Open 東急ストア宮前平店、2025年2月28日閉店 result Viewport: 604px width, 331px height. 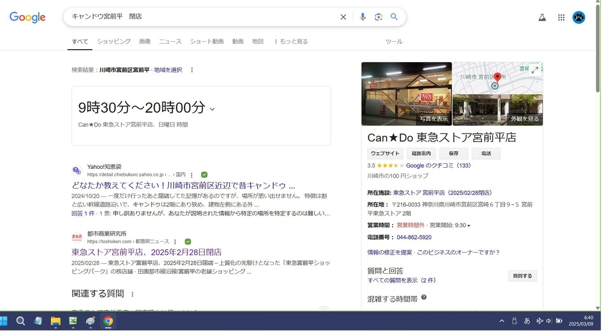point(146,252)
